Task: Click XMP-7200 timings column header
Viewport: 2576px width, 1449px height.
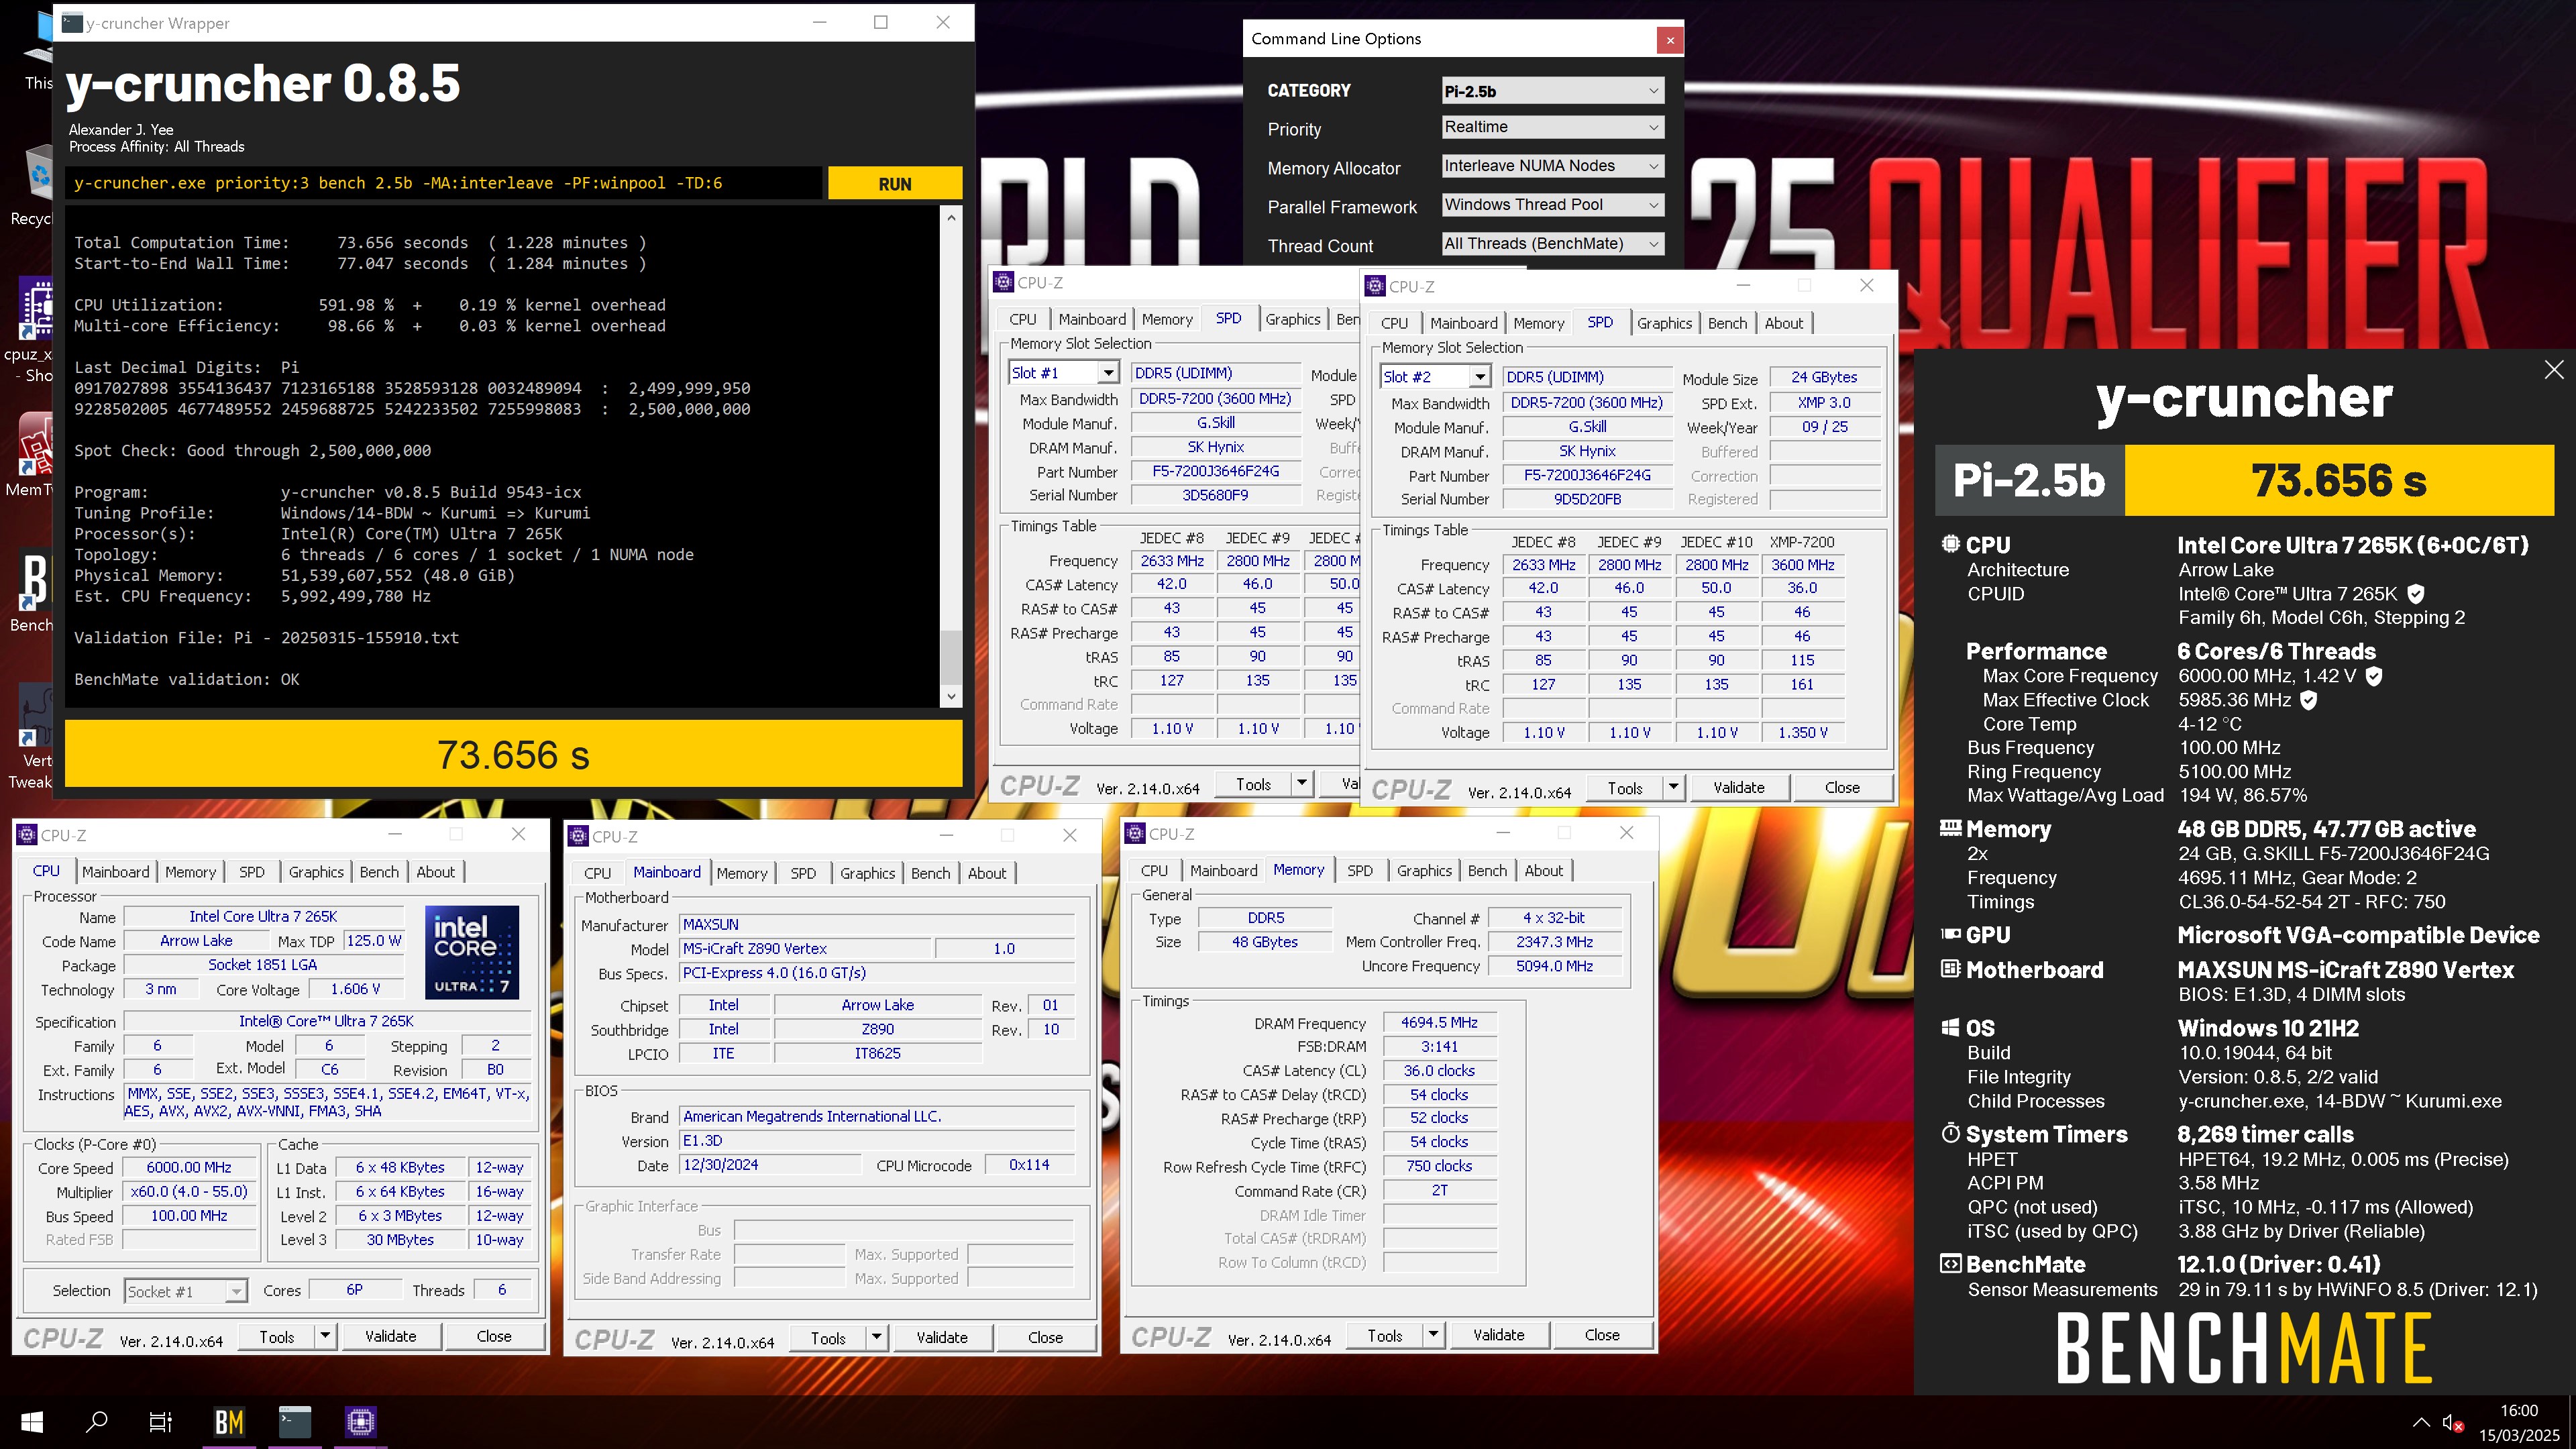Action: pos(1801,542)
